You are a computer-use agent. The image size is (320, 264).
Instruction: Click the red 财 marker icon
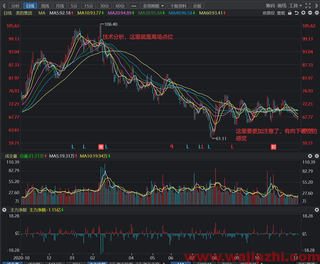click(x=273, y=147)
